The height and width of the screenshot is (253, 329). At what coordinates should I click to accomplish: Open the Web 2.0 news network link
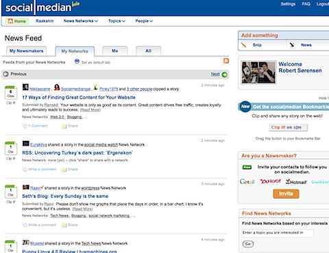(x=58, y=117)
